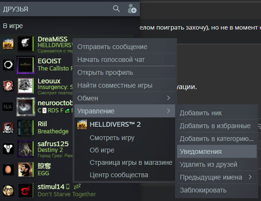
Task: Click HELLDIVERS™ 2 title in menu
Action: pos(115,124)
